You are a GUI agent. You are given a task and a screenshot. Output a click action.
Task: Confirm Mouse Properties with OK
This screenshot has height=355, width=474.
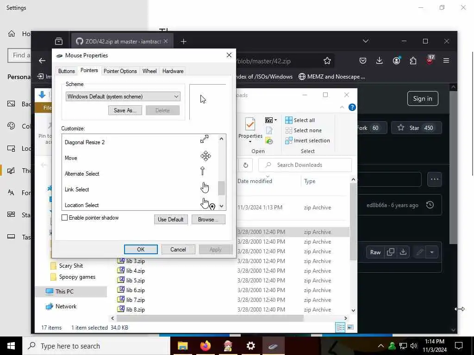(141, 249)
